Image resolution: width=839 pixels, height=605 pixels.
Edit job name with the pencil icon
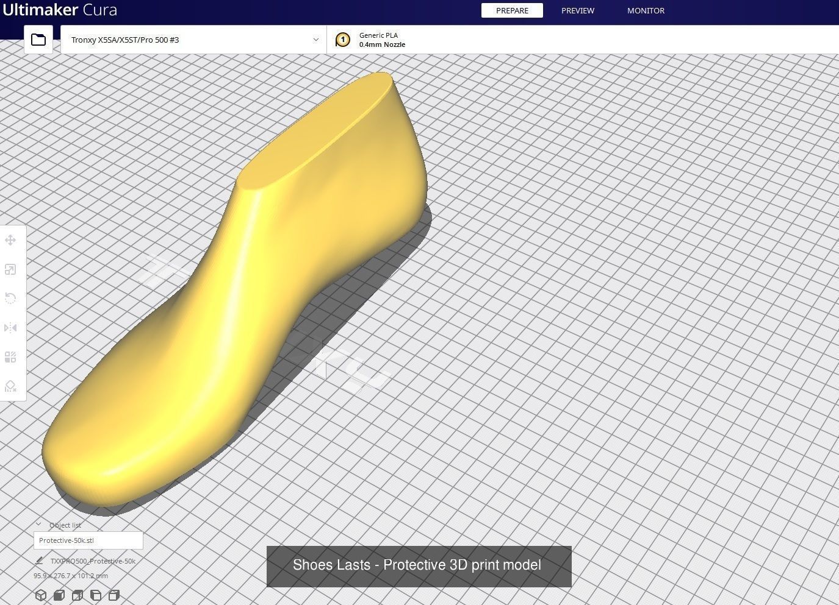click(x=40, y=561)
